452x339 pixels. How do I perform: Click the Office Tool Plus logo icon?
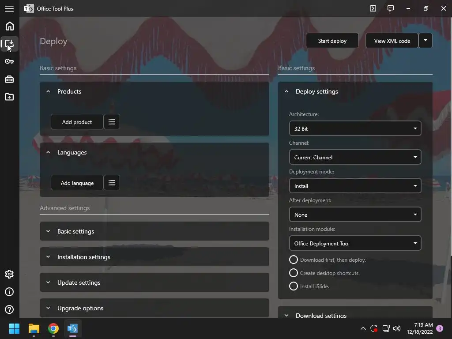pos(29,9)
